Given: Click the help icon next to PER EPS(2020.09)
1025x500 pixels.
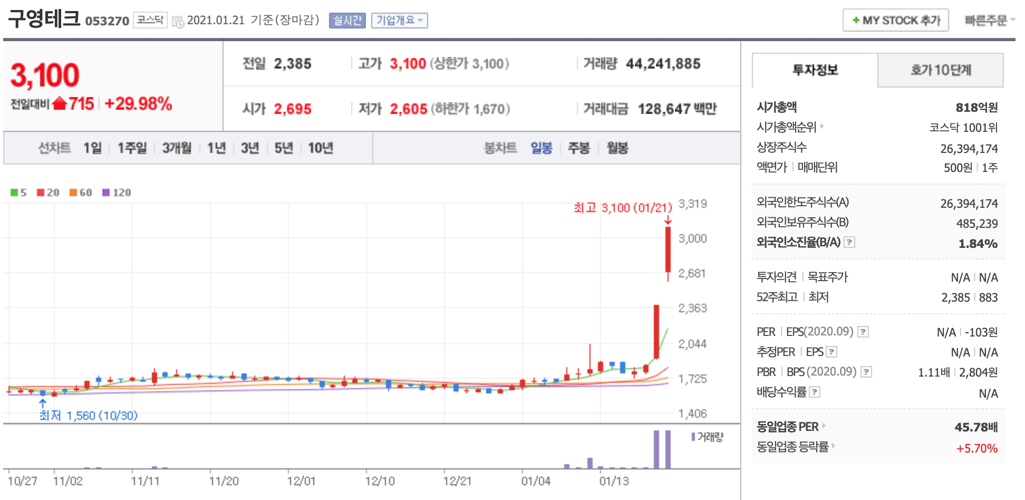Looking at the screenshot, I should pos(863,332).
